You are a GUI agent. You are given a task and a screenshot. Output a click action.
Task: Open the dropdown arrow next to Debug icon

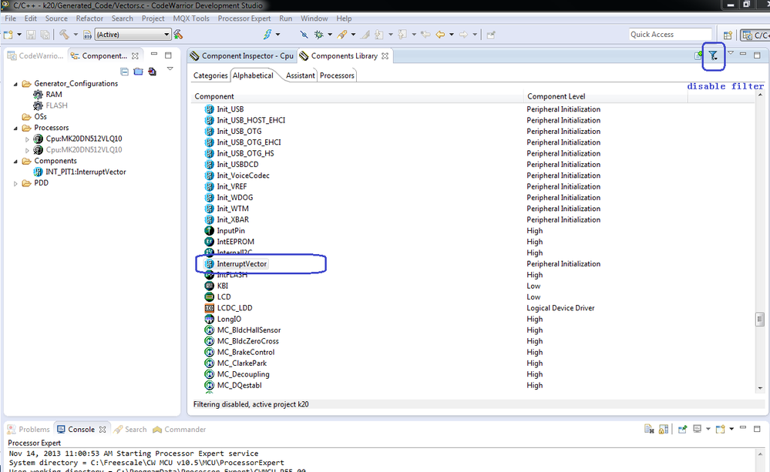(330, 35)
